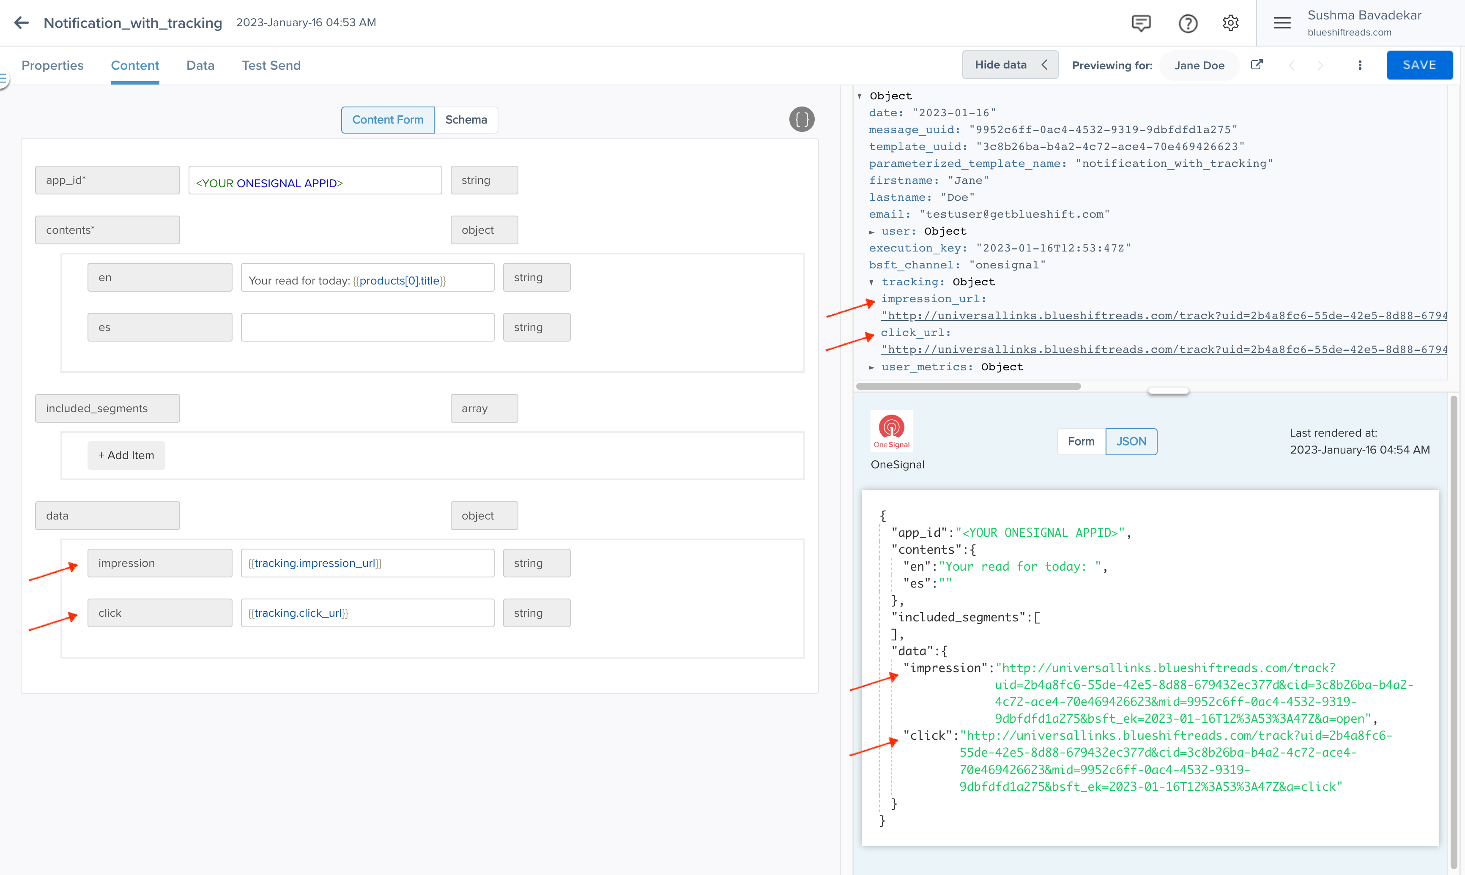
Task: Click the Notification_with_tracking title
Action: [133, 23]
